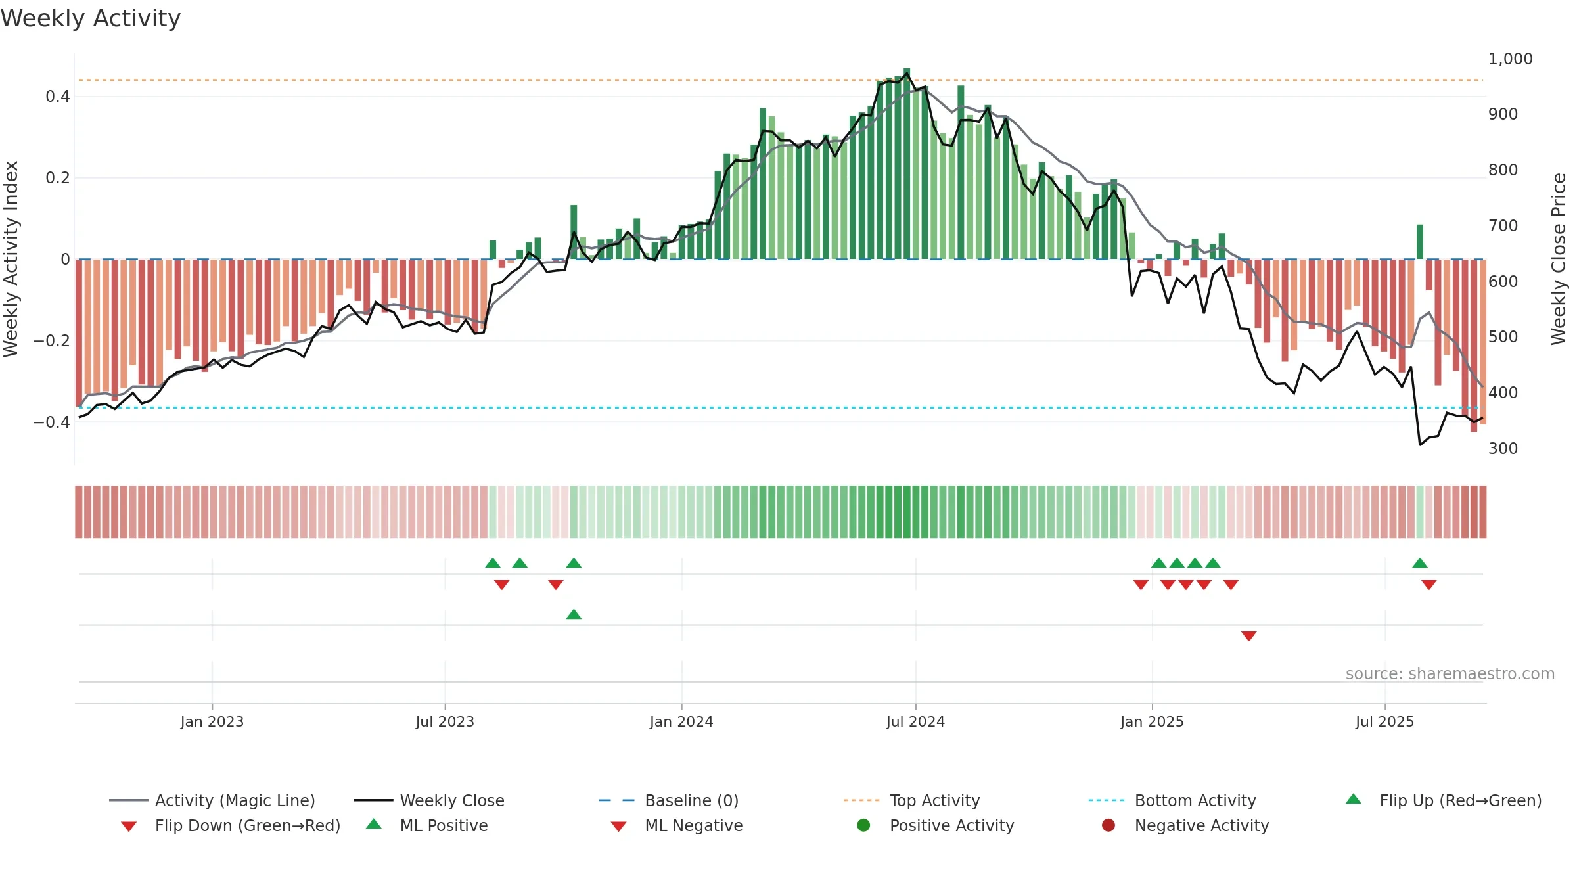Toggle the ML Negative legend entry

[677, 825]
